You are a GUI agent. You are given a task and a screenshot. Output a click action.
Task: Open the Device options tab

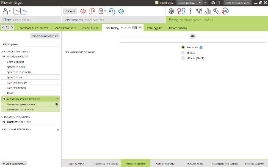click(x=178, y=28)
